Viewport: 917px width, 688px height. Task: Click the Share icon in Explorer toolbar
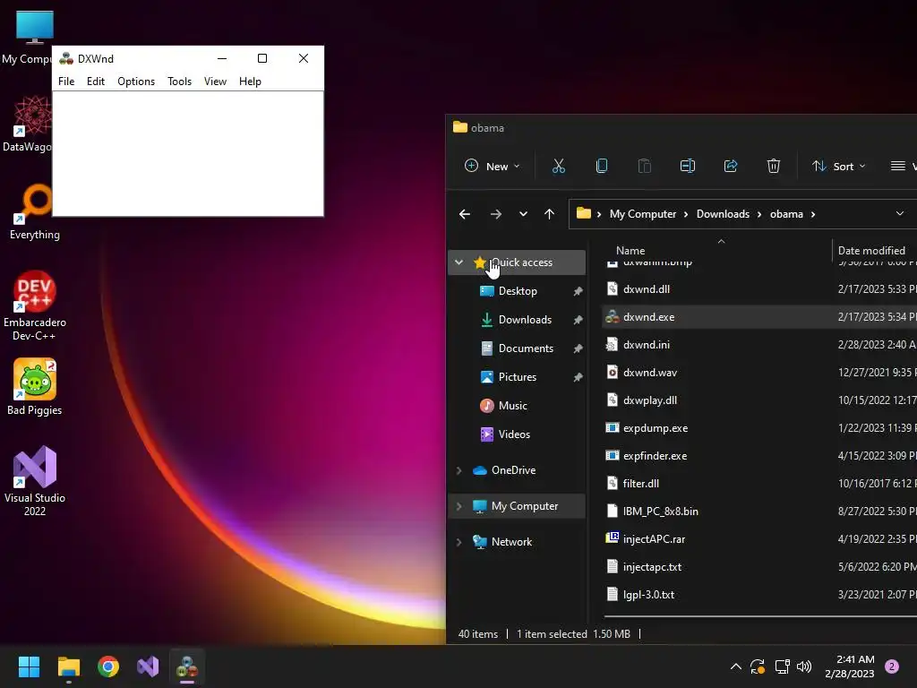(731, 166)
